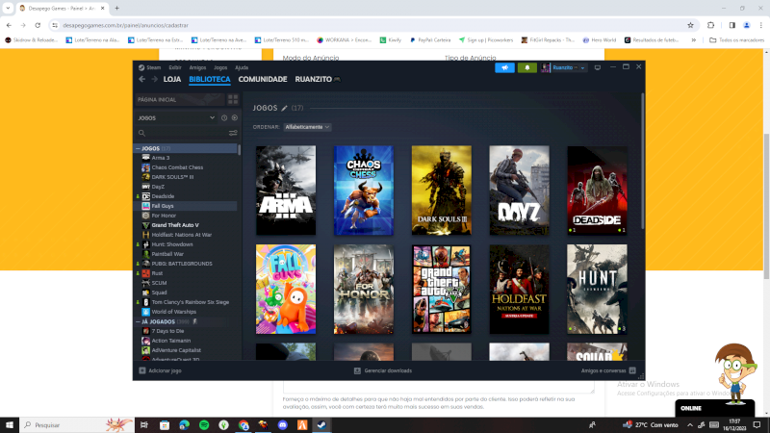This screenshot has height=433, width=770.
Task: Open the Amigos menu
Action: [197, 68]
